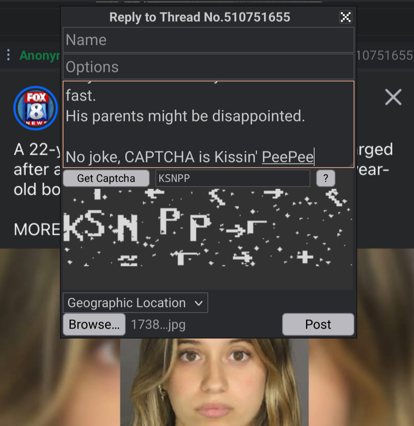Submit the reply with Post button
Image resolution: width=414 pixels, height=426 pixels.
[x=318, y=324]
